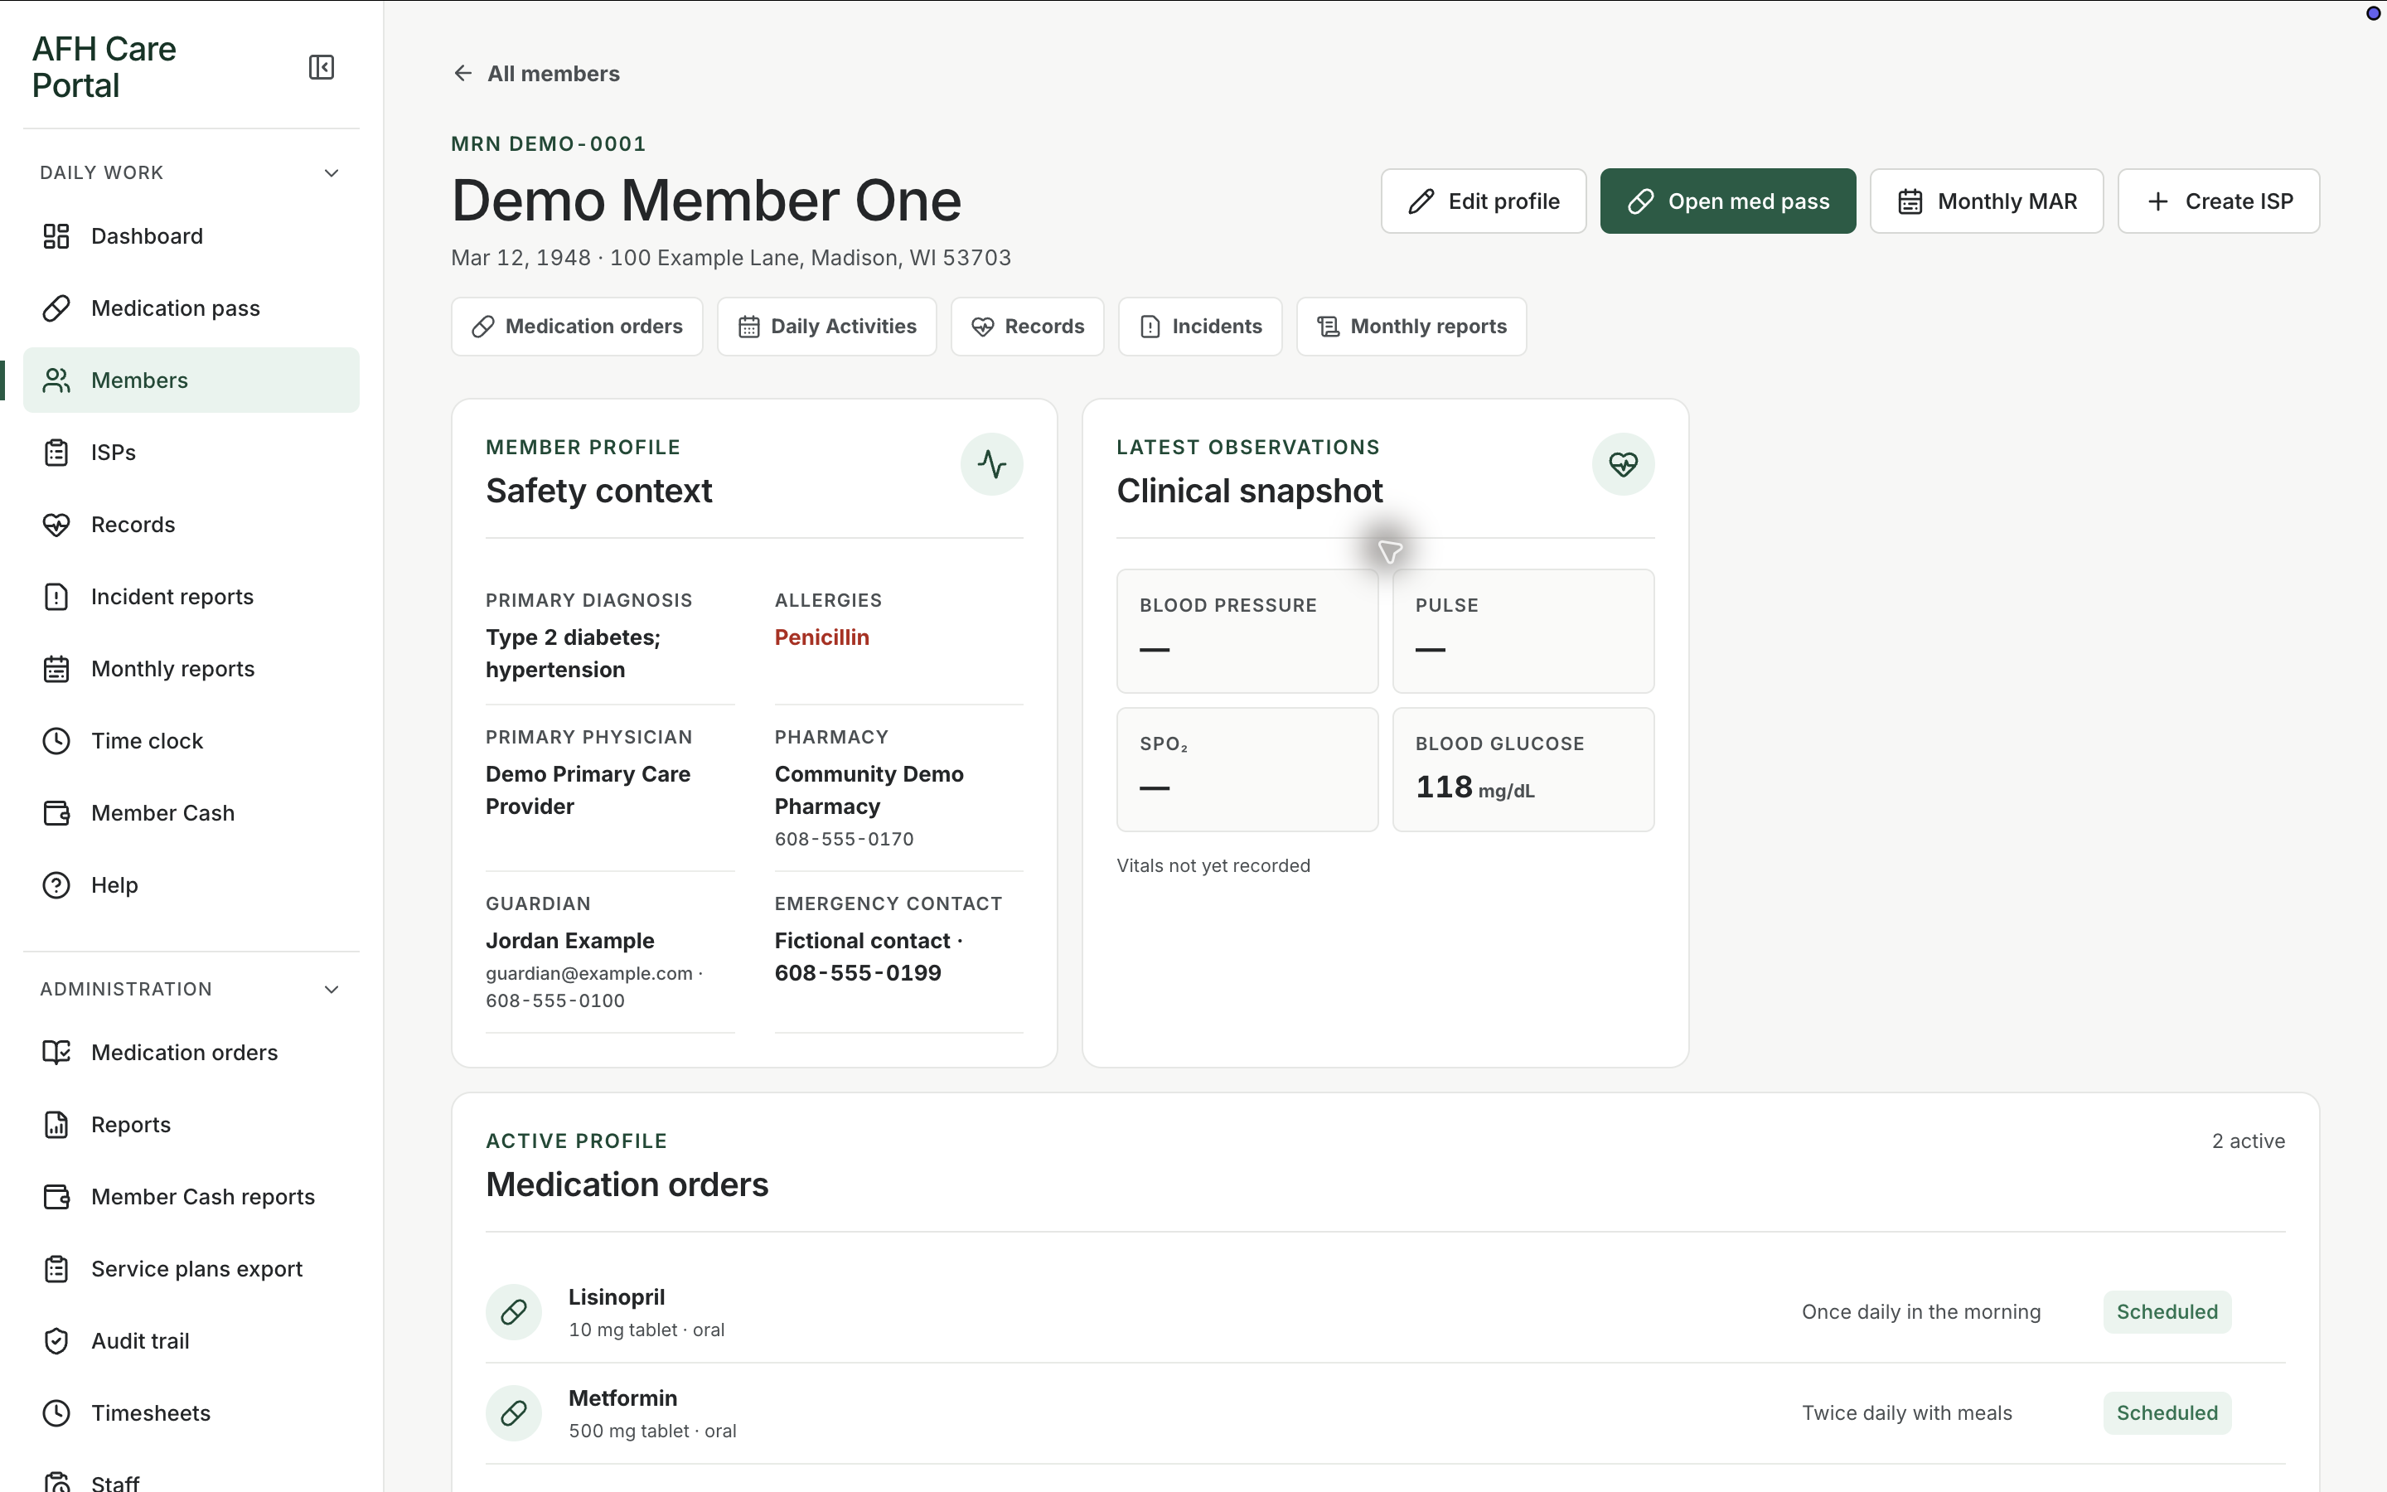
Task: Click the MRN DEMO-0001 label
Action: point(549,144)
